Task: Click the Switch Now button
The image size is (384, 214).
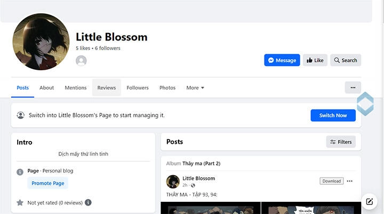Action: coord(333,115)
